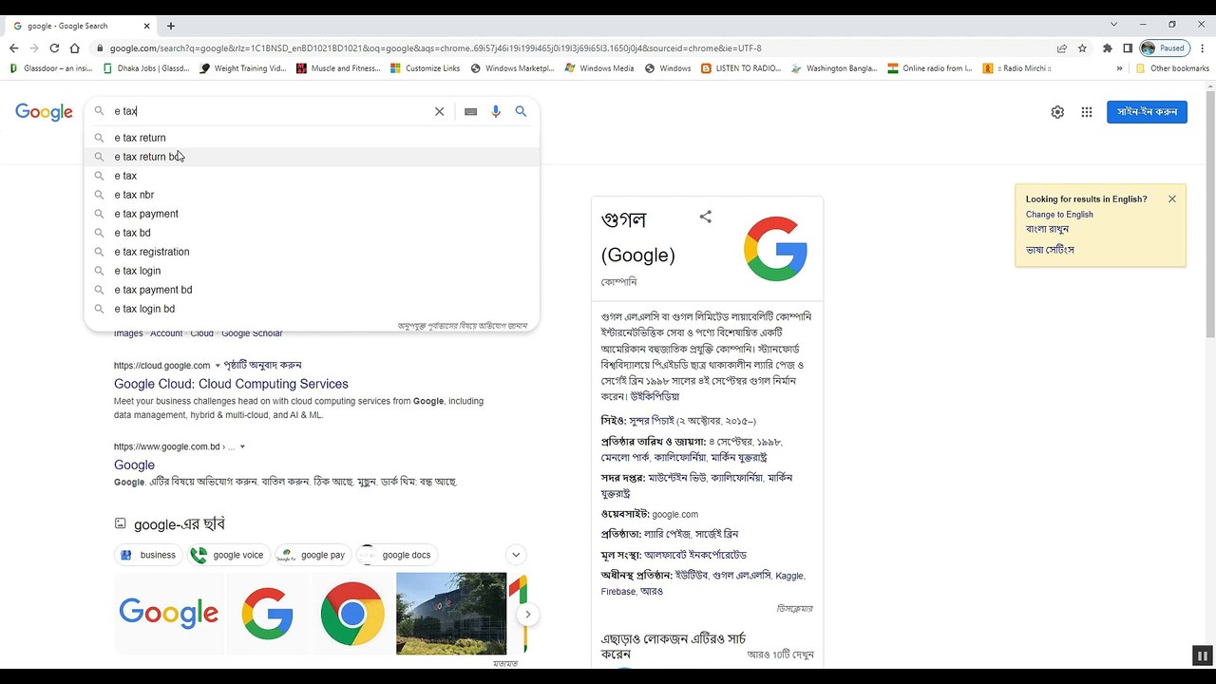Screen dimensions: 1216x684
Task: Submit search with the blue magnifier icon
Action: (x=521, y=111)
